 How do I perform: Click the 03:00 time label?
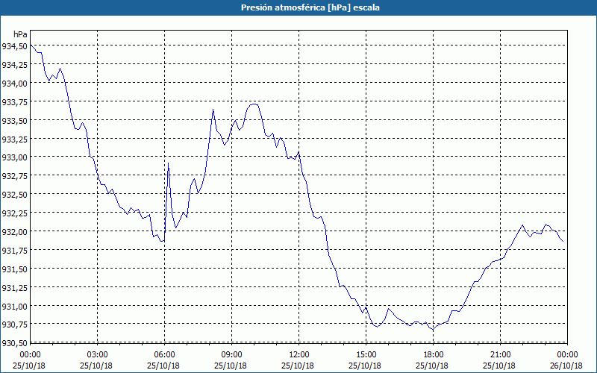click(98, 355)
